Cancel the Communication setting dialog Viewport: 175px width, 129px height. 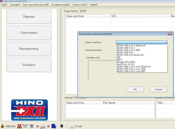point(158,89)
